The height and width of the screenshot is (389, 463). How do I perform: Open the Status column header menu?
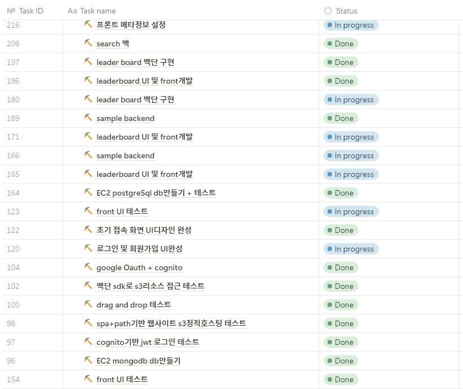(x=388, y=11)
